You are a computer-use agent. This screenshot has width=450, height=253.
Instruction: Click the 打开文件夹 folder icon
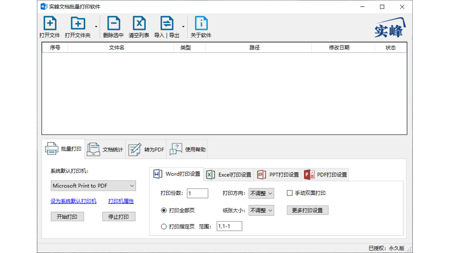(77, 26)
